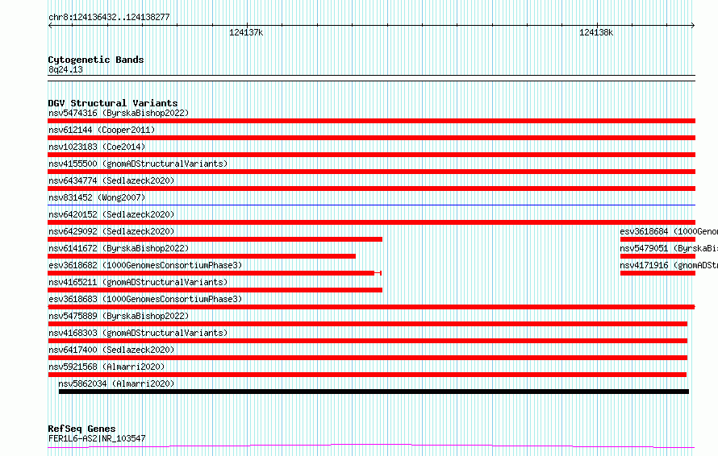Select esv3618682 1000Genomes variant bar

tap(215, 273)
